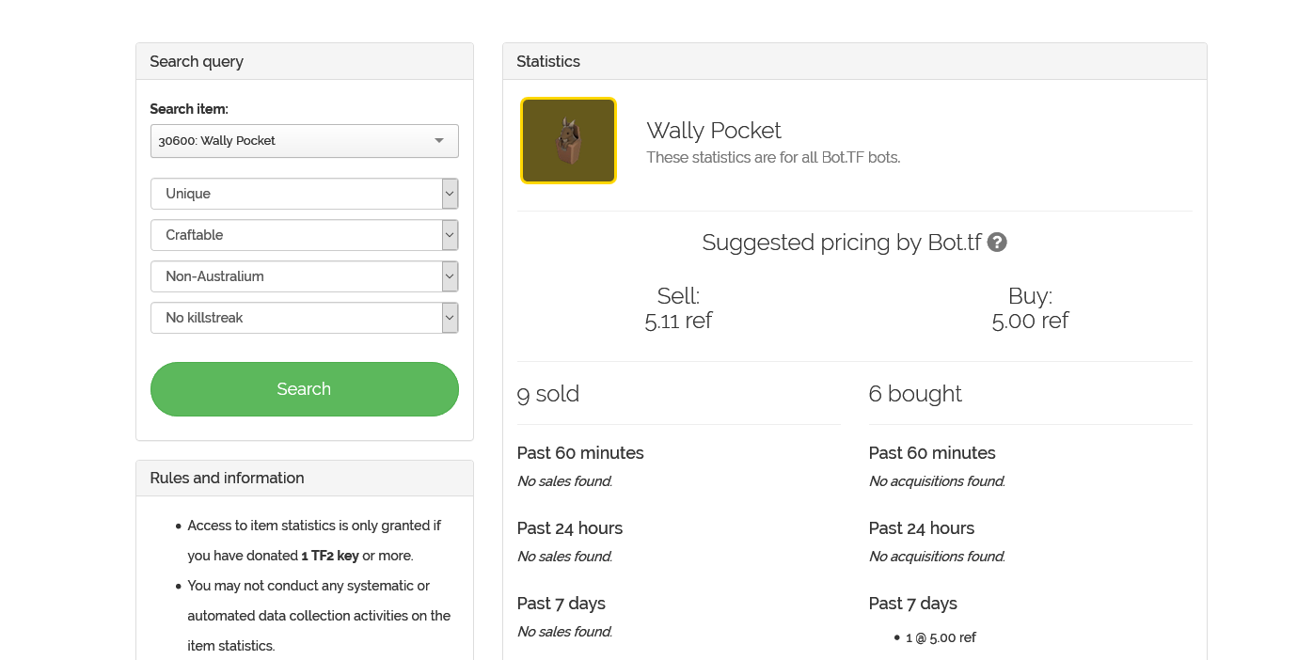Screen dimensions: 1297x660
Task: Open the Search item combo box
Action: click(x=304, y=141)
